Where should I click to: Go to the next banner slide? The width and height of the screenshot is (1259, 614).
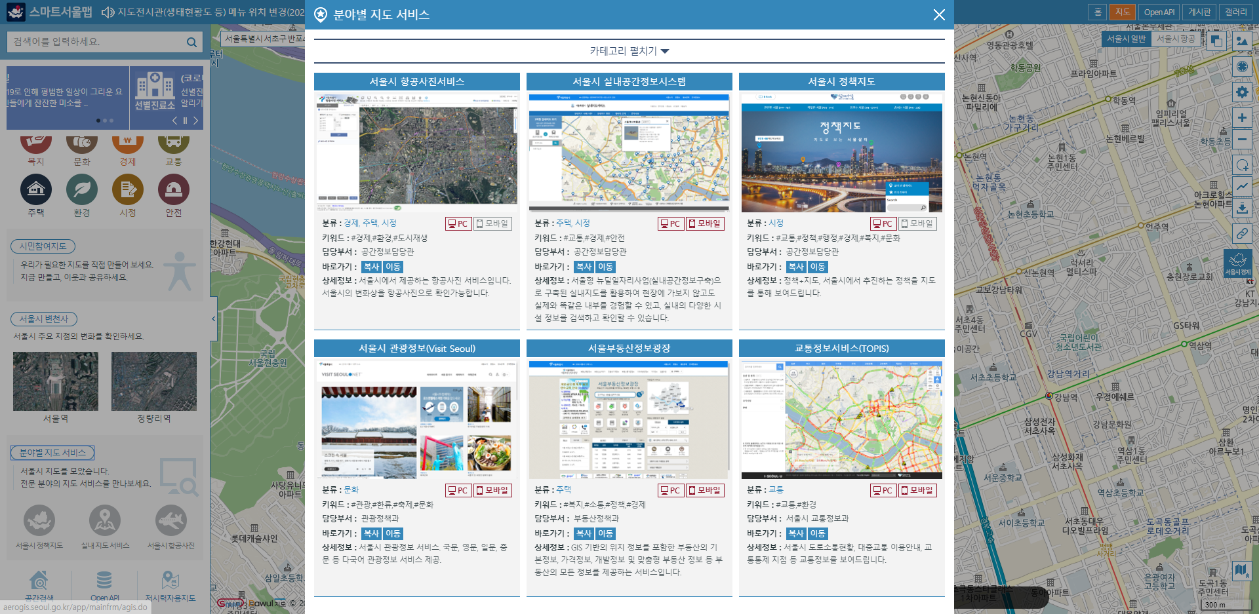coord(195,121)
